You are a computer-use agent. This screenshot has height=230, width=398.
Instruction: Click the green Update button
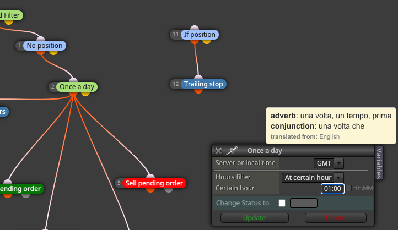[x=254, y=218]
